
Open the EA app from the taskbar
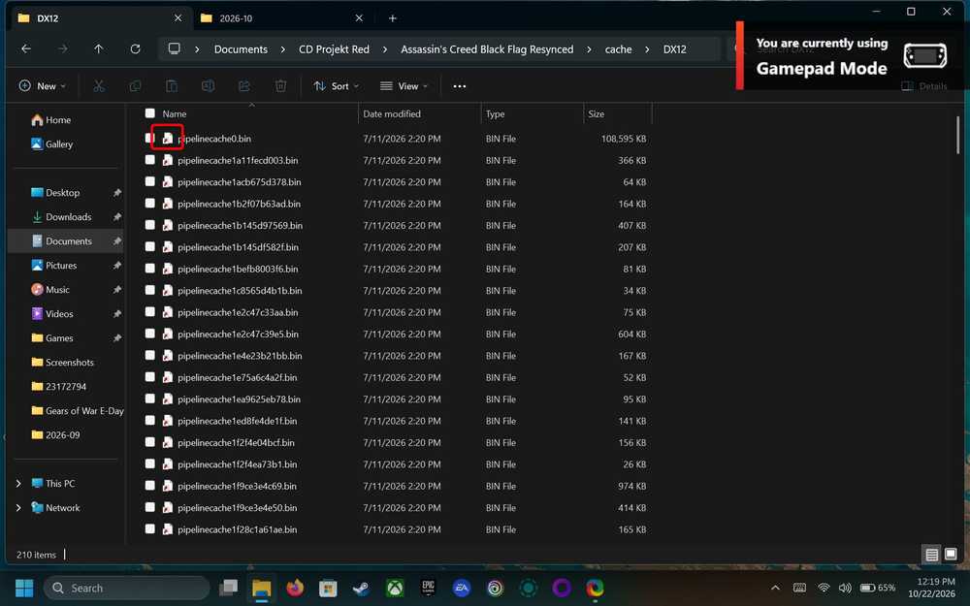462,588
